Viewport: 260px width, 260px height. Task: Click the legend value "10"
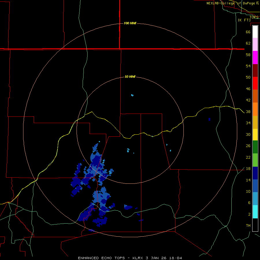[x=248, y=192]
